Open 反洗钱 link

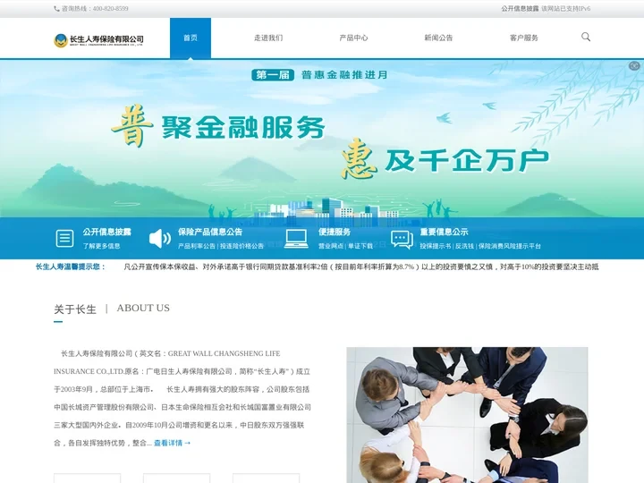pos(464,246)
